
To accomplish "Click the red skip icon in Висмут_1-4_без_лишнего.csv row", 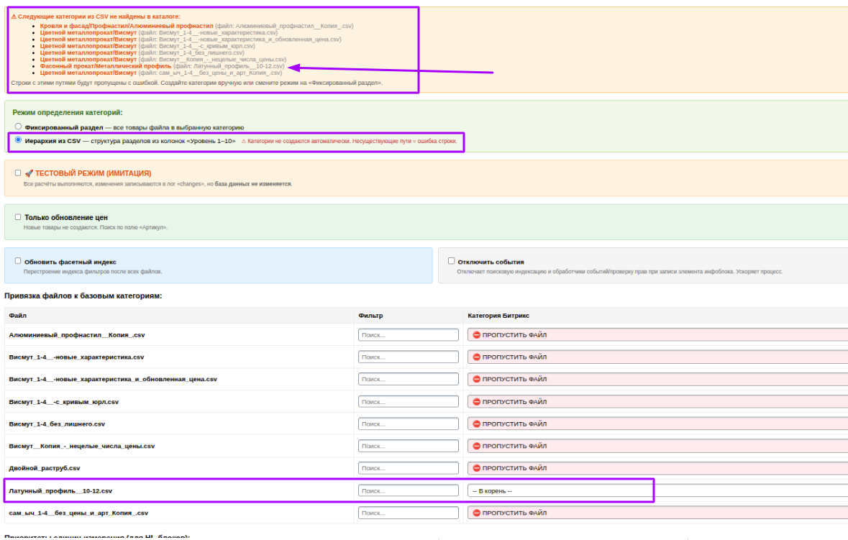I will (476, 424).
